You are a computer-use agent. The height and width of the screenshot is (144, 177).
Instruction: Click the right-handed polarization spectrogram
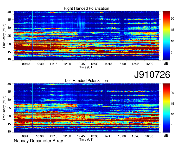(x=86, y=36)
